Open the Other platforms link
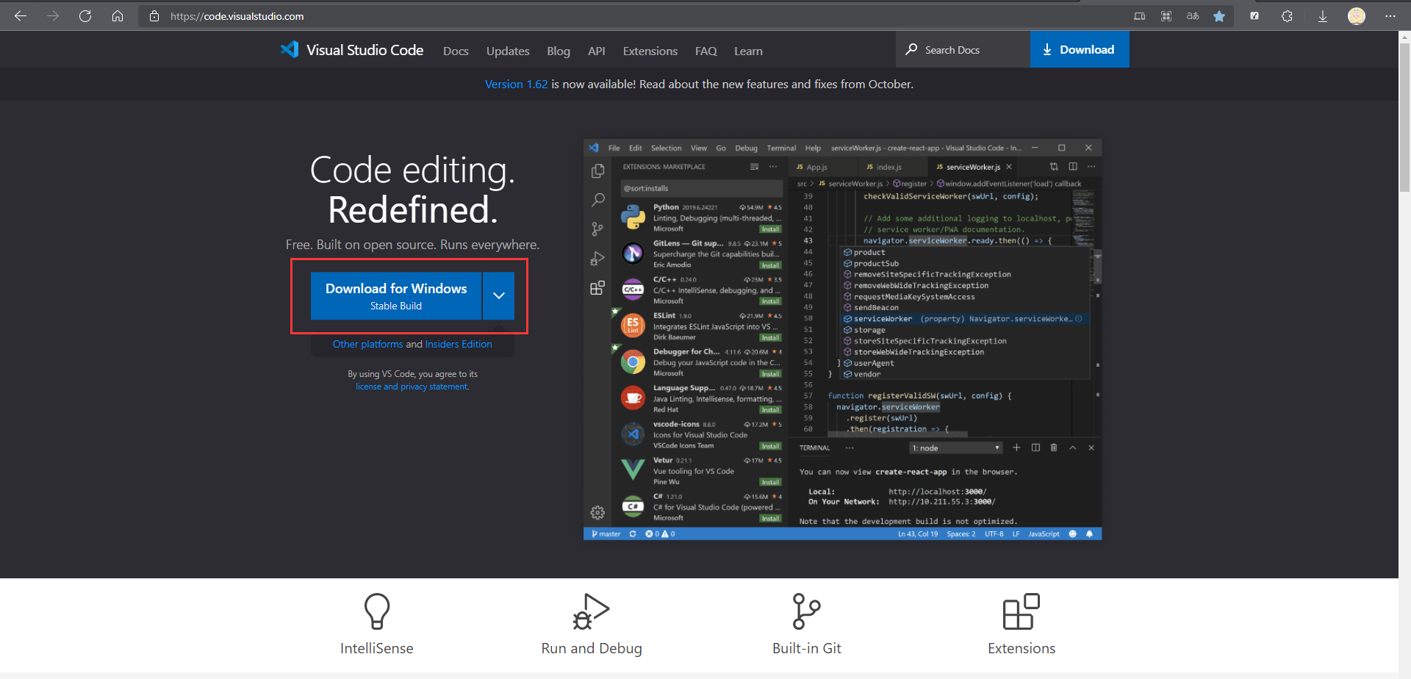Screen dimensions: 1411x679 [x=367, y=344]
